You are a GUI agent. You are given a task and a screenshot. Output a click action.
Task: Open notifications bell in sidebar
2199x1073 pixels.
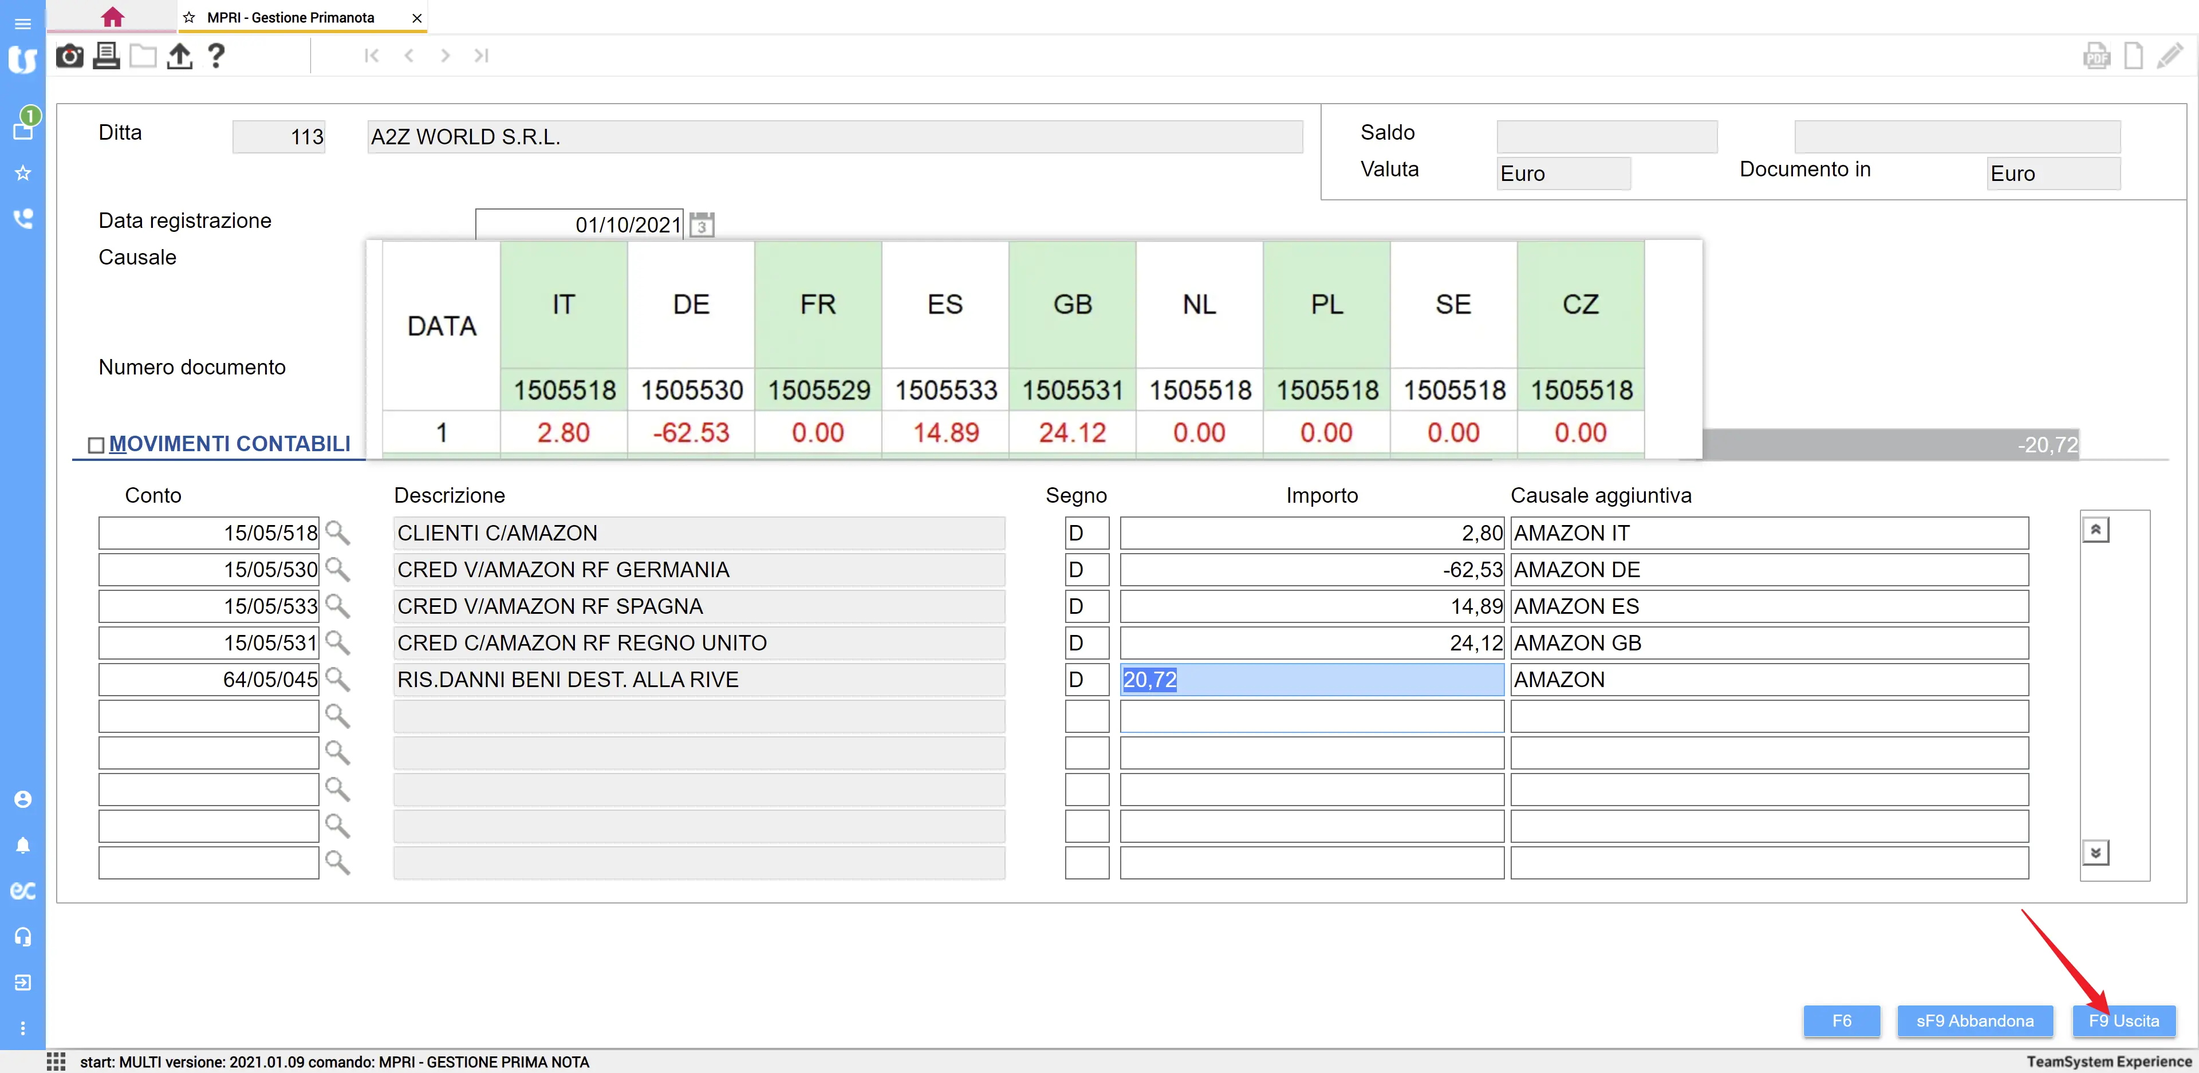[23, 845]
